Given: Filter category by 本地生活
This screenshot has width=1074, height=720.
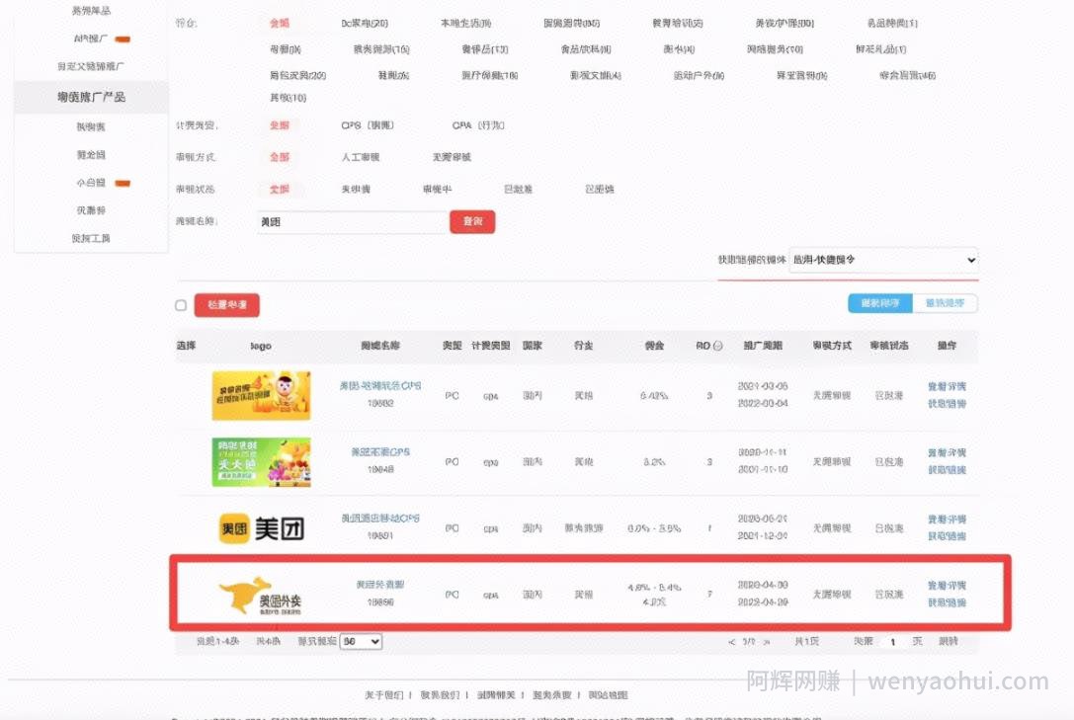Looking at the screenshot, I should click(x=465, y=24).
